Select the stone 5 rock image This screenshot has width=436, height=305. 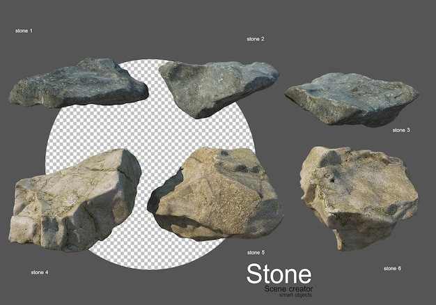(x=215, y=194)
